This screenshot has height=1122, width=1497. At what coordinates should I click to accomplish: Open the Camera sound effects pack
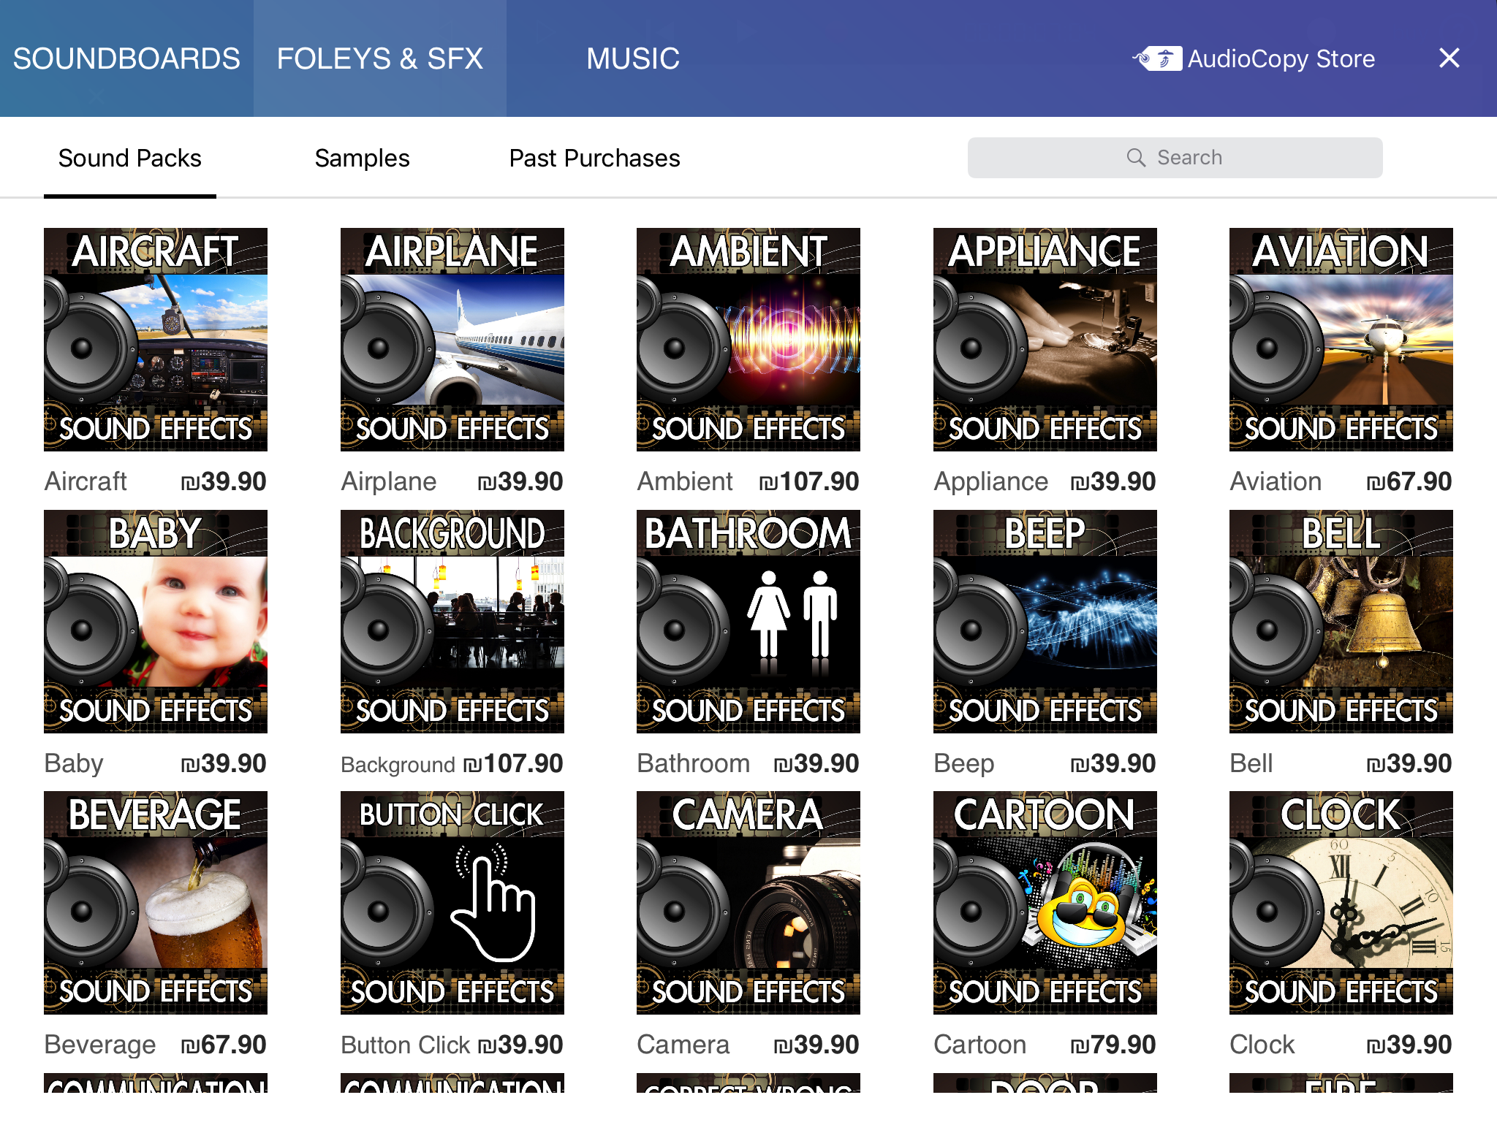(x=748, y=903)
